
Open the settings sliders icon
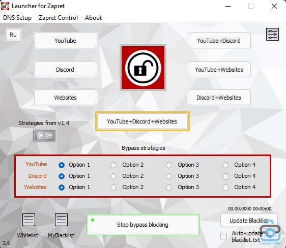[x=272, y=34]
